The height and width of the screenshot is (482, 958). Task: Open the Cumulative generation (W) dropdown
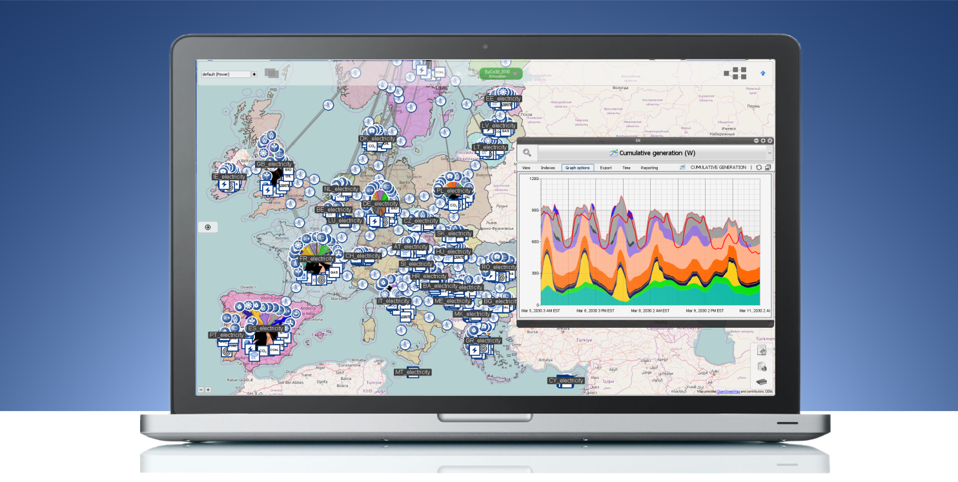tap(655, 153)
